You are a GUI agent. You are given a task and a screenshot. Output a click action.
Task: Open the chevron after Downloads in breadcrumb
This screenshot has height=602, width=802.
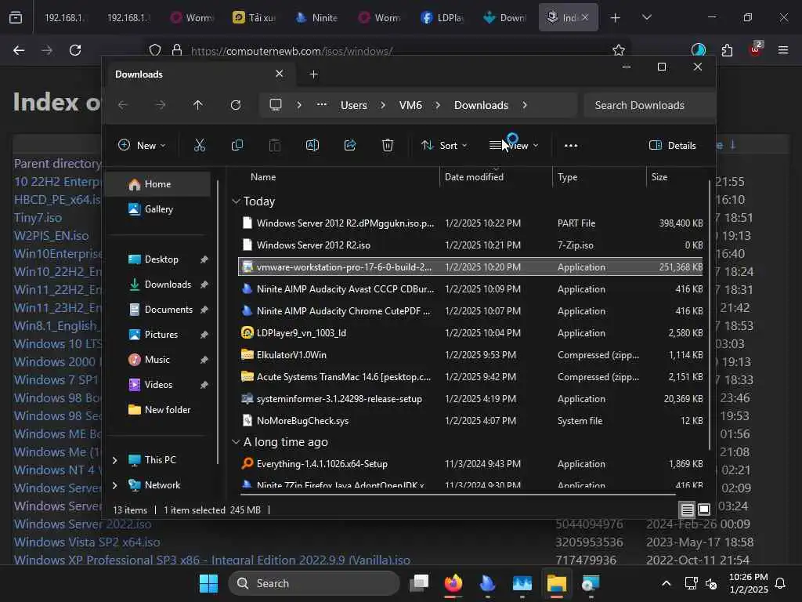(524, 105)
